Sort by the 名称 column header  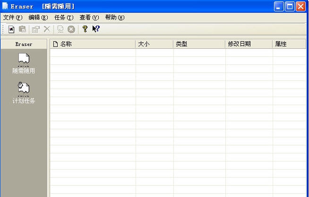tap(93, 44)
